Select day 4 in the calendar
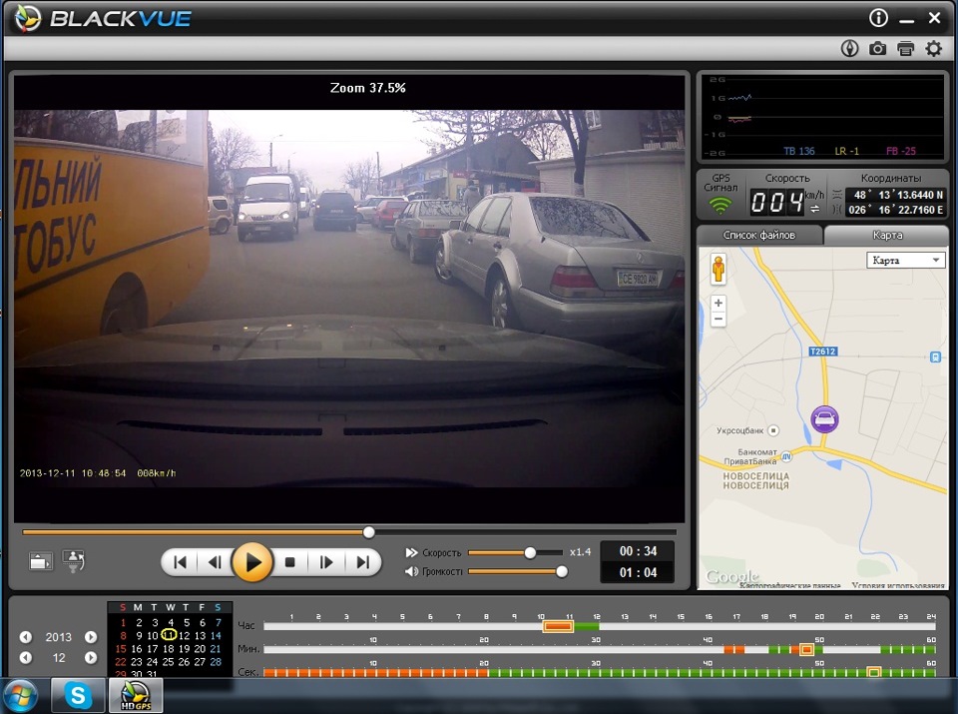This screenshot has height=714, width=958. (171, 623)
